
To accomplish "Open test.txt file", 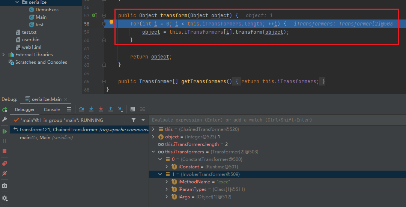I will pyautogui.click(x=29, y=32).
